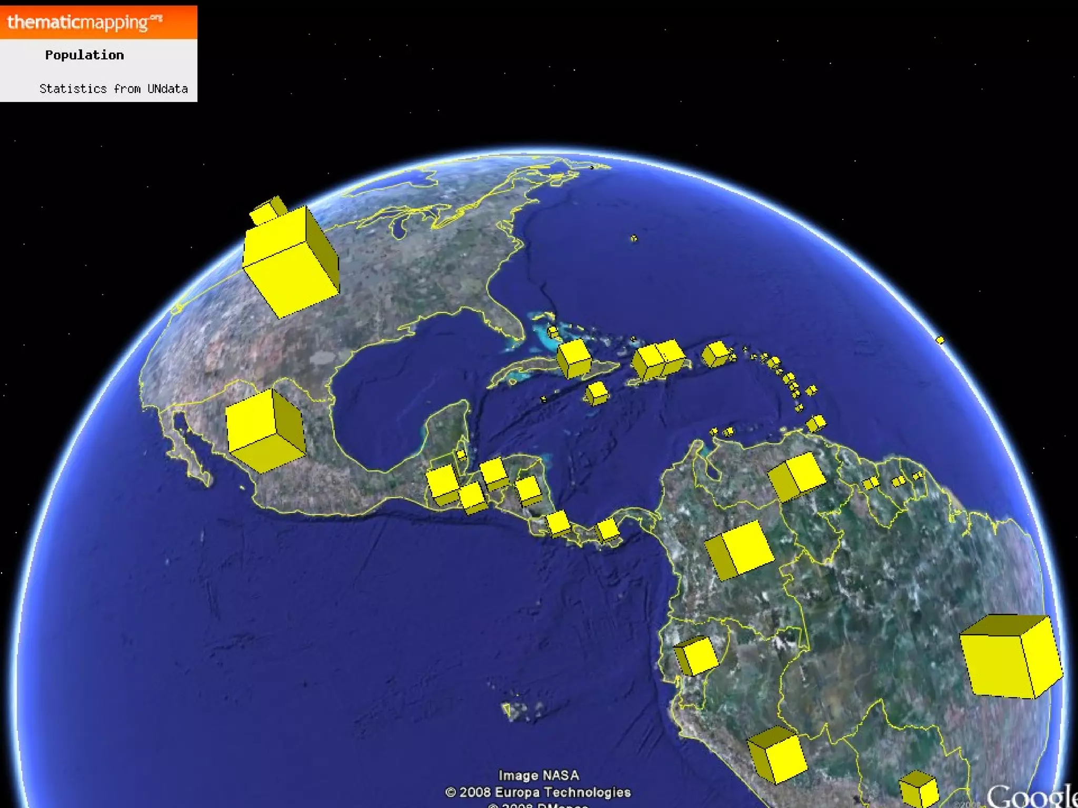Click the tiny Bahamas cube north of Cuba
Screen dimensions: 1078x808
[x=553, y=332]
